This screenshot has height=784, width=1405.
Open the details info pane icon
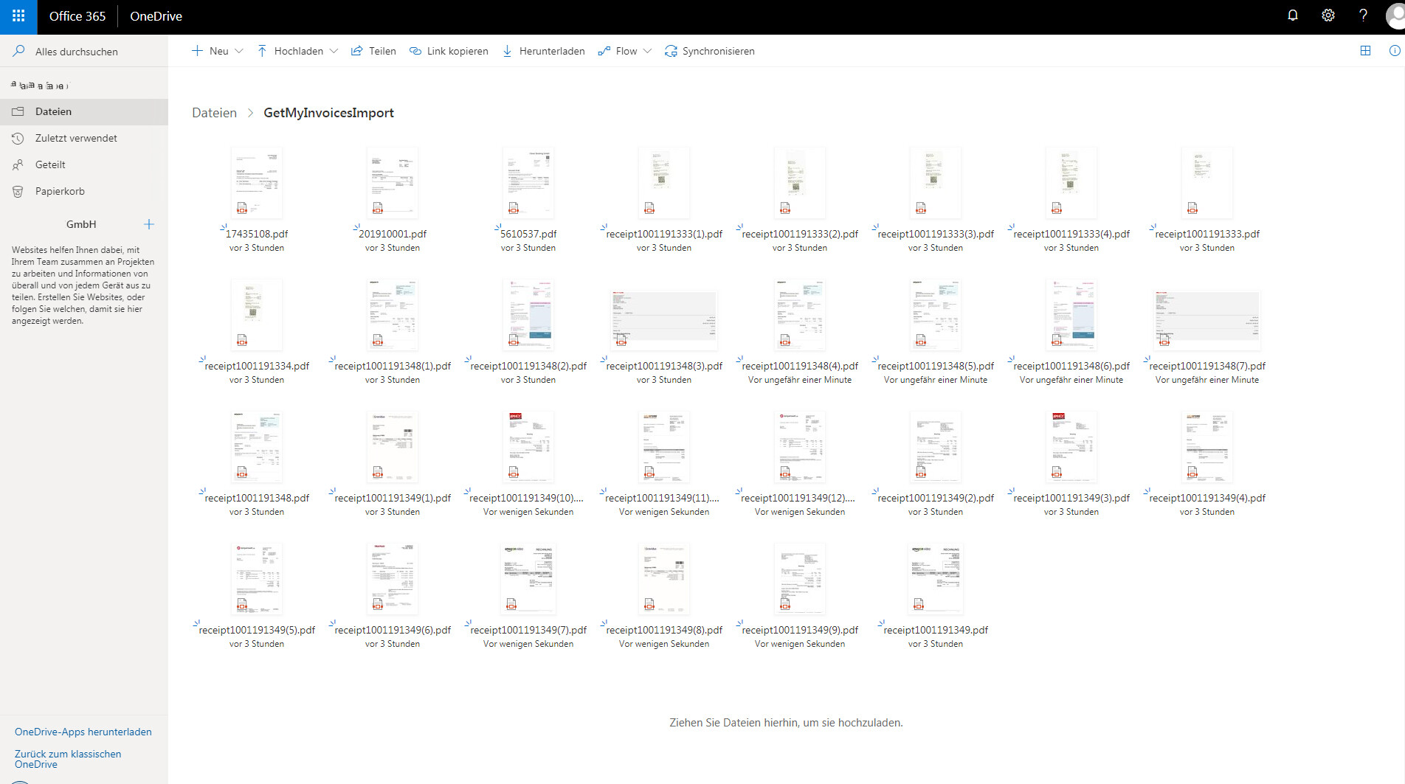1395,51
